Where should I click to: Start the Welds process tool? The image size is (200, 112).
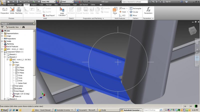[12, 11]
